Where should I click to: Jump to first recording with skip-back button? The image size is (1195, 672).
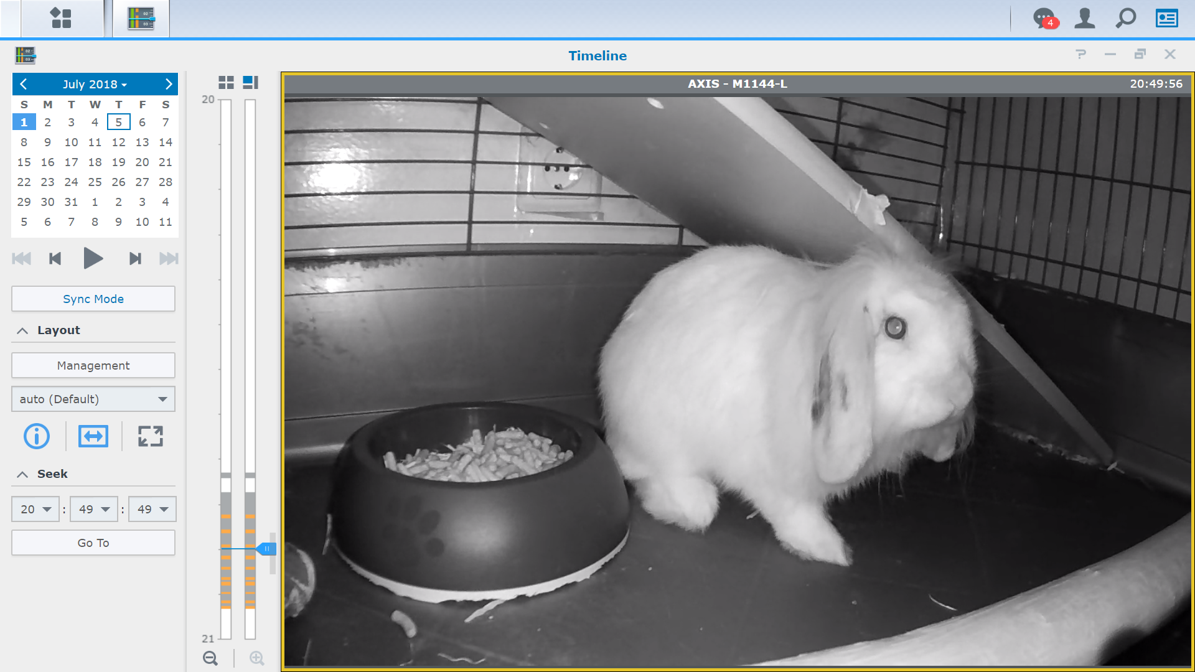click(21, 258)
